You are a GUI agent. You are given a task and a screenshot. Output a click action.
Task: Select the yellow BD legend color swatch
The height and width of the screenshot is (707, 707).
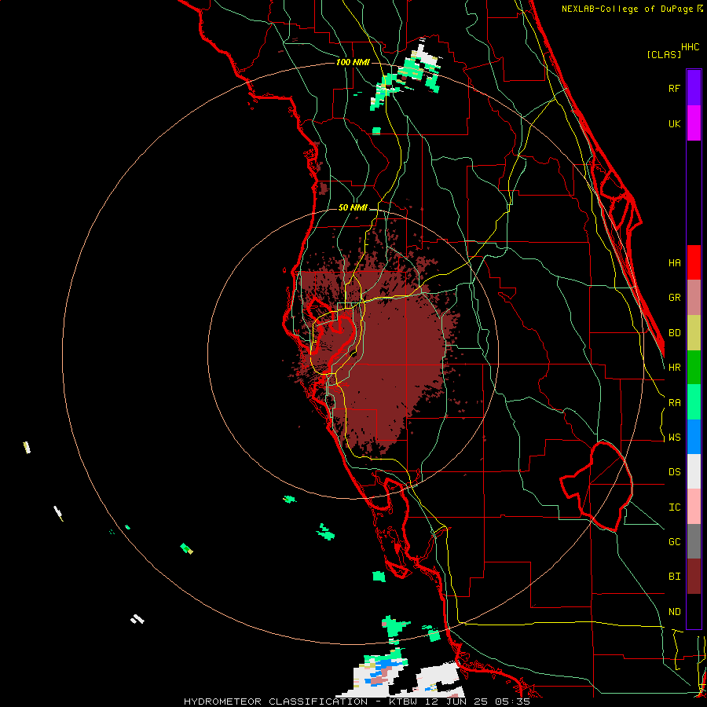[694, 333]
